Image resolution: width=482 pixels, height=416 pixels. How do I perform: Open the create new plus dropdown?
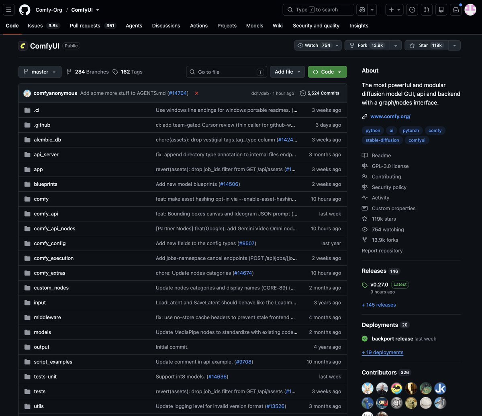[394, 10]
